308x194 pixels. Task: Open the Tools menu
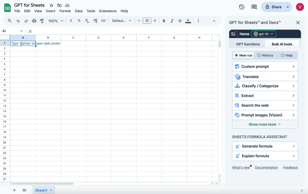coord(91,11)
